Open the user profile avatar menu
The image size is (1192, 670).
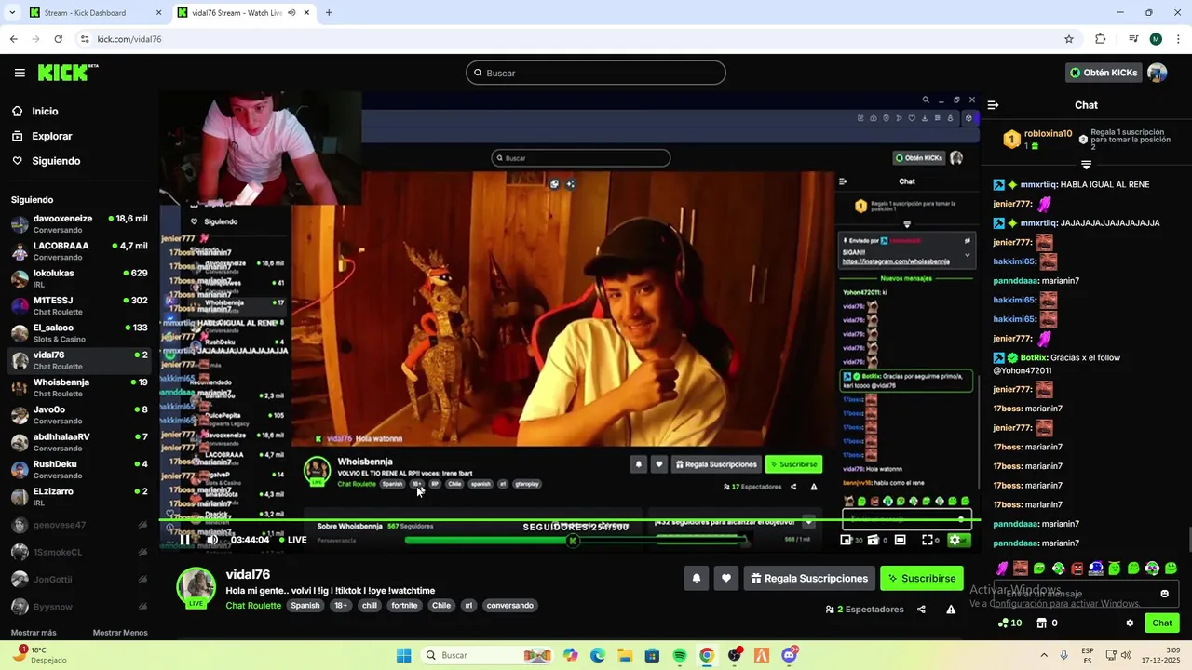tap(1158, 73)
